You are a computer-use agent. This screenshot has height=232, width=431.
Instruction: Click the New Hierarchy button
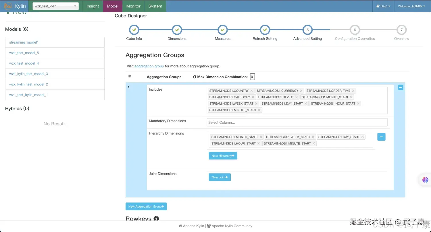point(223,156)
